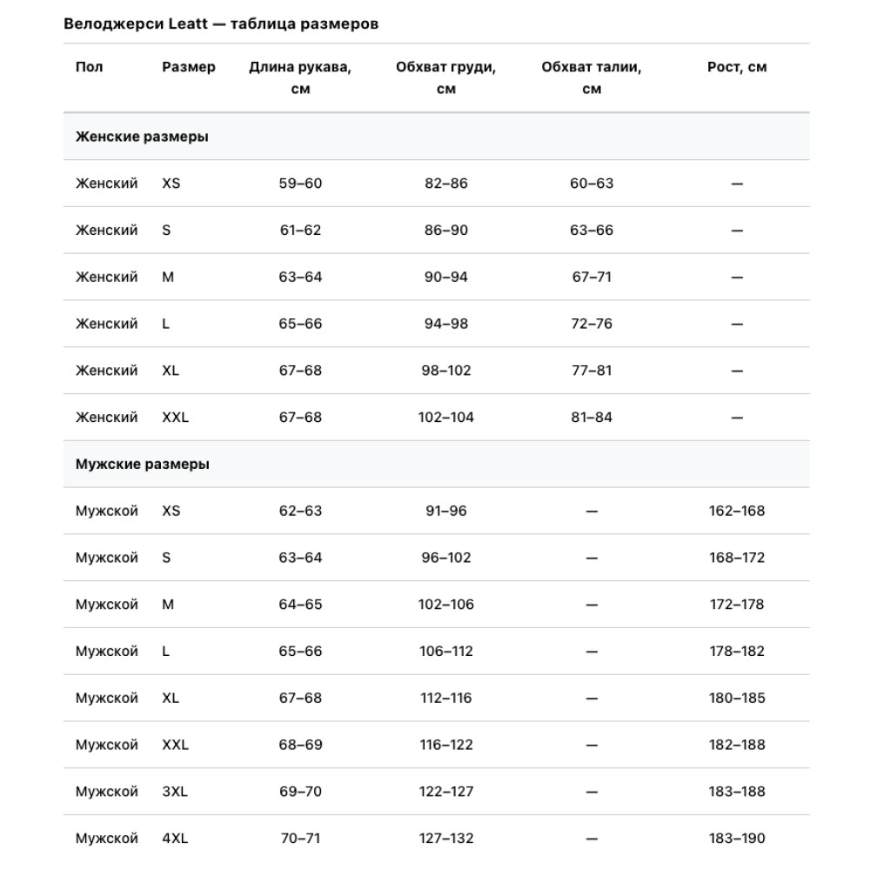This screenshot has width=870, height=870.
Task: Click women's XS sleeve length 59–60
Action: (x=300, y=184)
